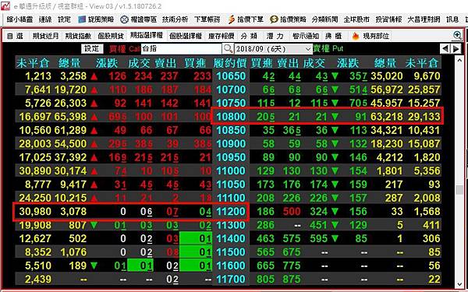Go to next page with right arrow
Viewport: 468px width, 292px height.
pyautogui.click(x=456, y=48)
